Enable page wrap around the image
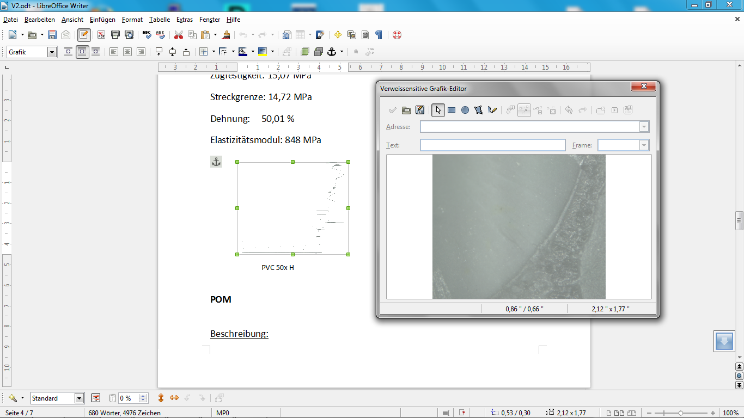 click(82, 52)
